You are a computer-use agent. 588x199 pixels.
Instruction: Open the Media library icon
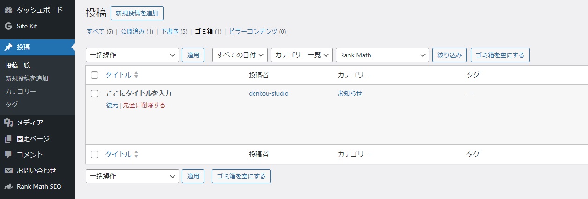(8, 123)
